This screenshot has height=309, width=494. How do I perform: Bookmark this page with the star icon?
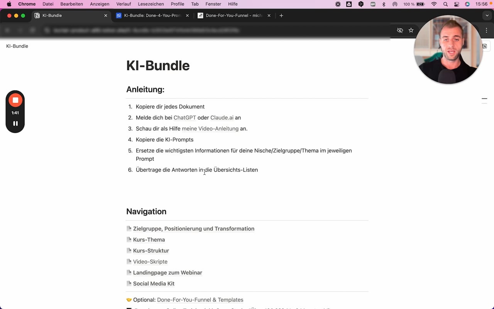411,30
